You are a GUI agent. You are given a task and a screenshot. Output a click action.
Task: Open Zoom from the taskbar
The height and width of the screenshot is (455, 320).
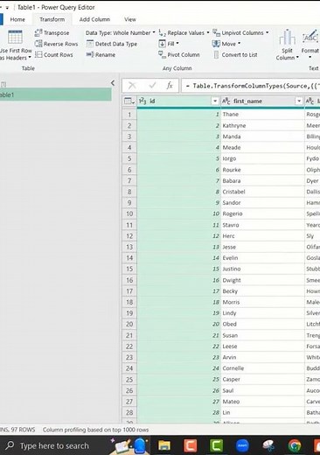coord(242,445)
